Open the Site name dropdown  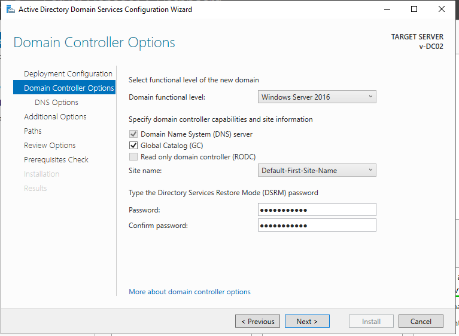317,171
